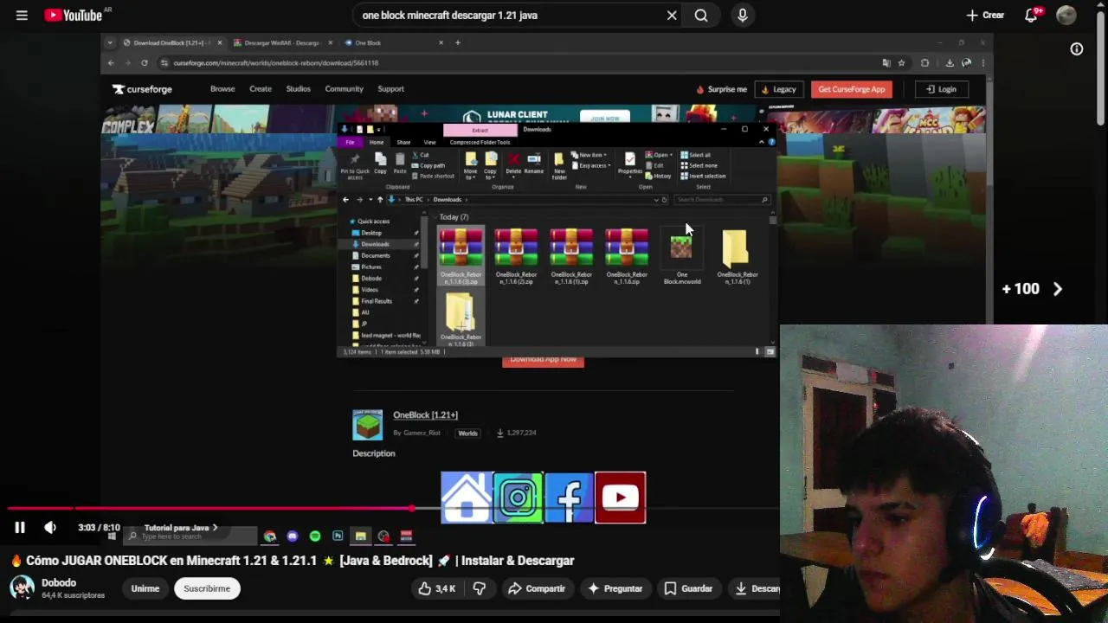Screen dimensions: 1108x623
Task: Open View tab in Explorer ribbon
Action: (x=429, y=142)
